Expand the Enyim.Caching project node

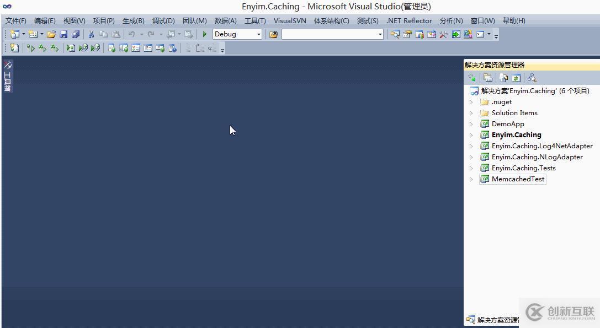471,135
